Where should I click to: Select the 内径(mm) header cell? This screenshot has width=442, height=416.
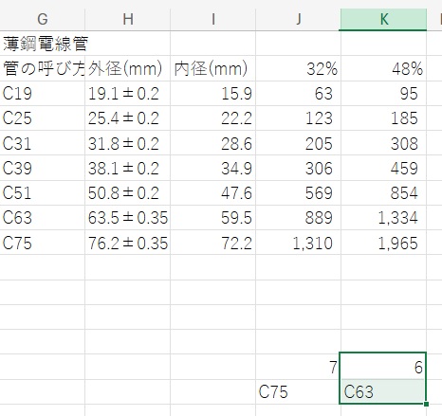[x=213, y=68]
